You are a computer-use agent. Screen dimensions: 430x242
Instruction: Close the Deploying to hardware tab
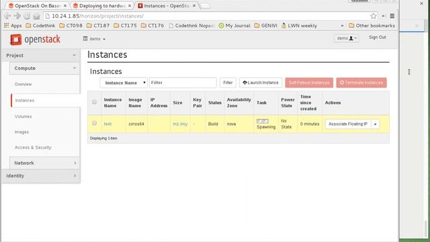point(130,6)
